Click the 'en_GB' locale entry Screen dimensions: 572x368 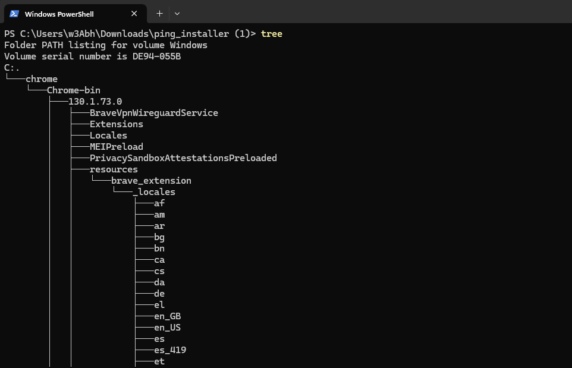click(x=168, y=316)
